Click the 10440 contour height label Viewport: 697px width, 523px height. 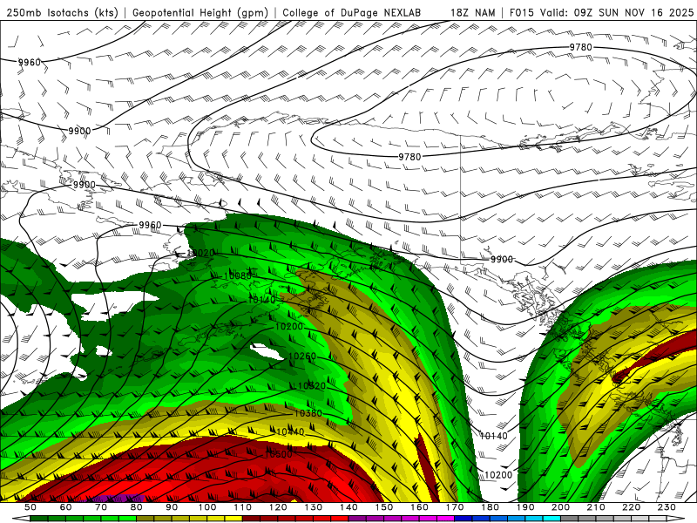pos(290,431)
